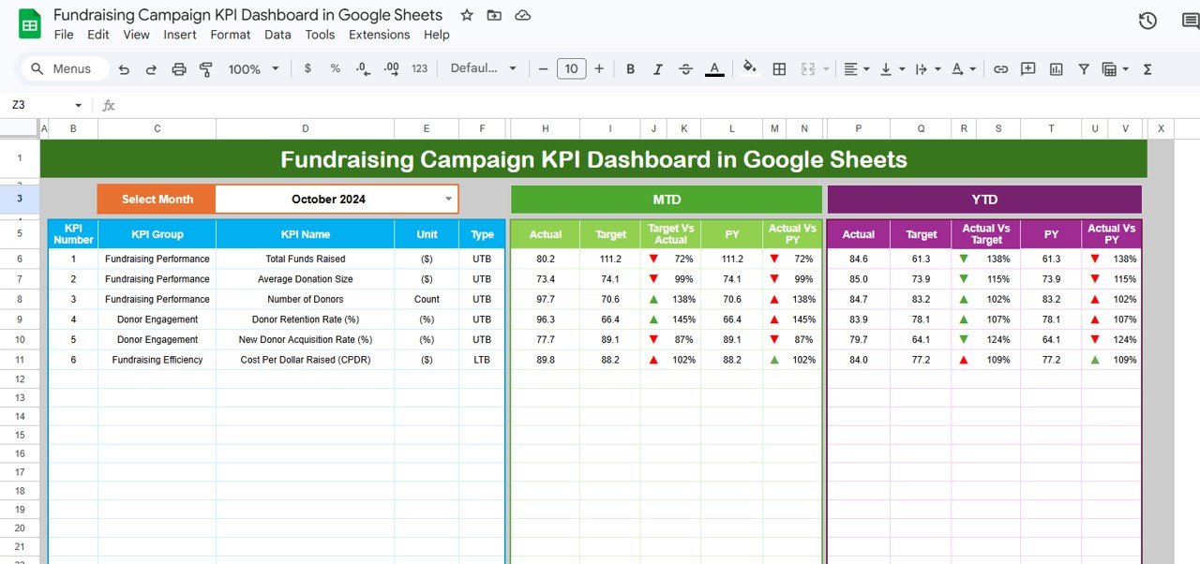Select column D header
Image resolution: width=1200 pixels, height=564 pixels.
[x=305, y=128]
